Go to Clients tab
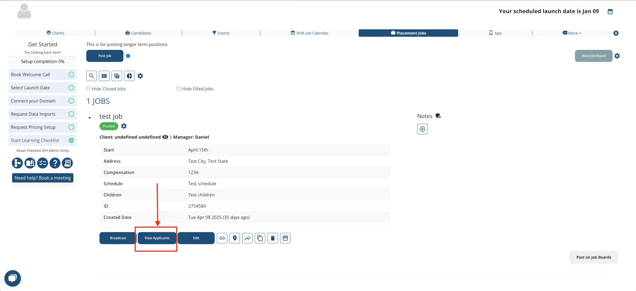This screenshot has height=291, width=636. pyautogui.click(x=55, y=33)
